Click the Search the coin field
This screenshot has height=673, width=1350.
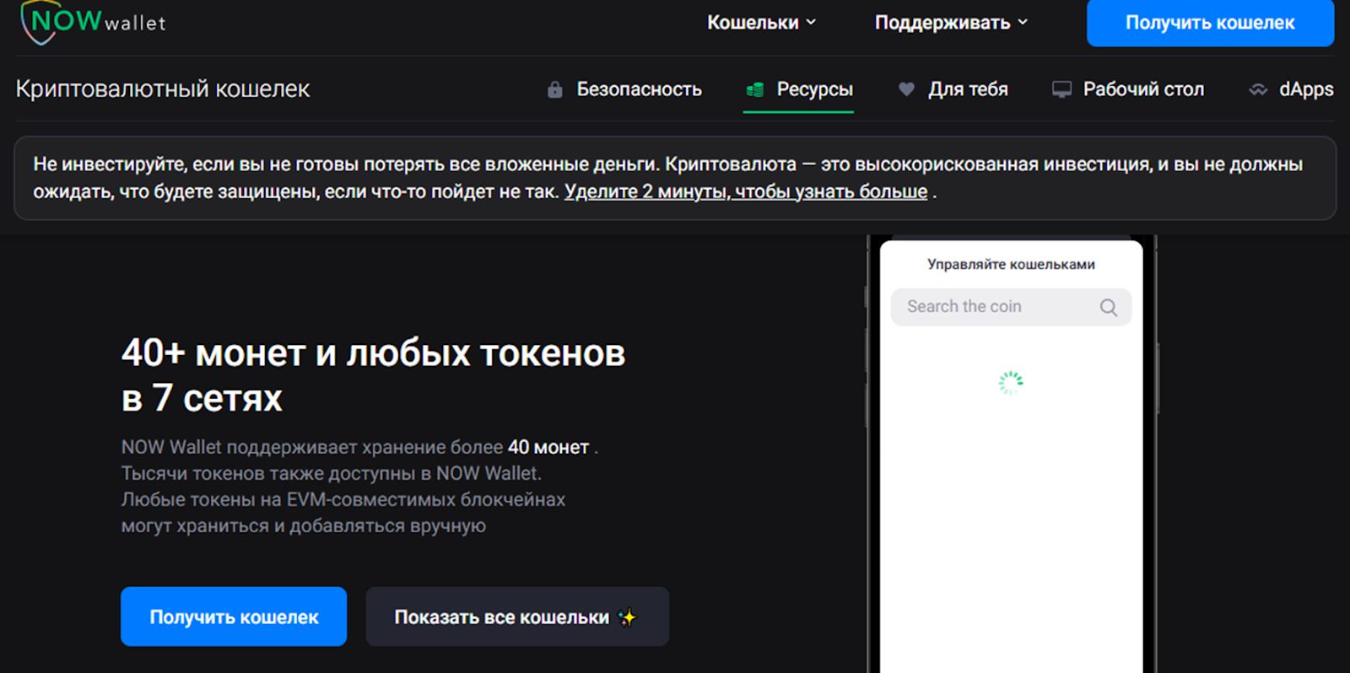(1011, 307)
